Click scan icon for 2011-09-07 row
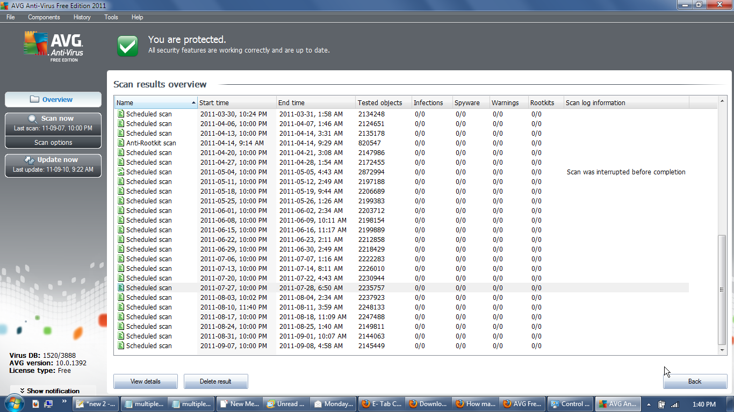 click(x=121, y=345)
